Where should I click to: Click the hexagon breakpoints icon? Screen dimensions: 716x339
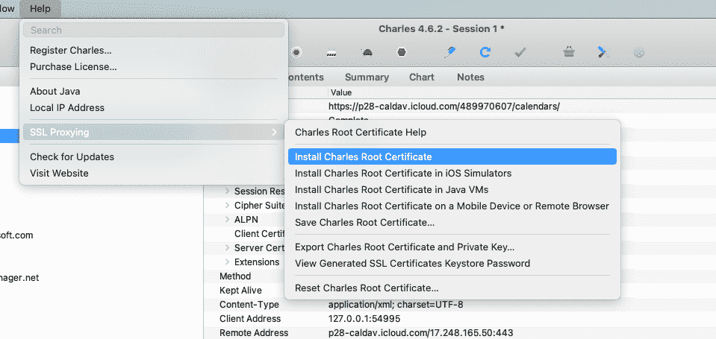(x=402, y=52)
